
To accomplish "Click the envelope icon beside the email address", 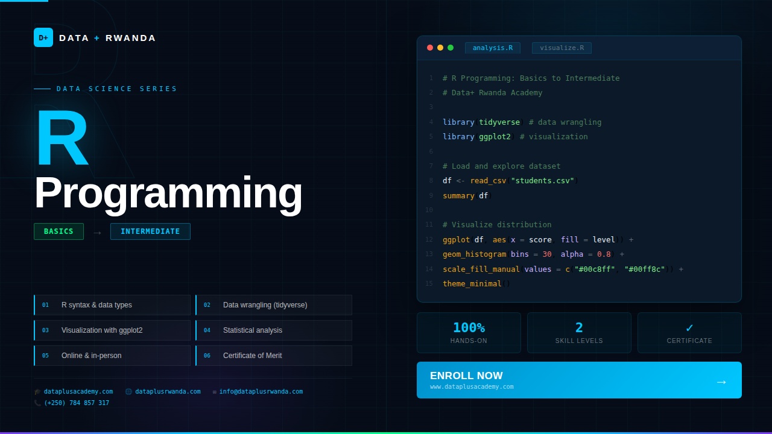I will [x=215, y=392].
